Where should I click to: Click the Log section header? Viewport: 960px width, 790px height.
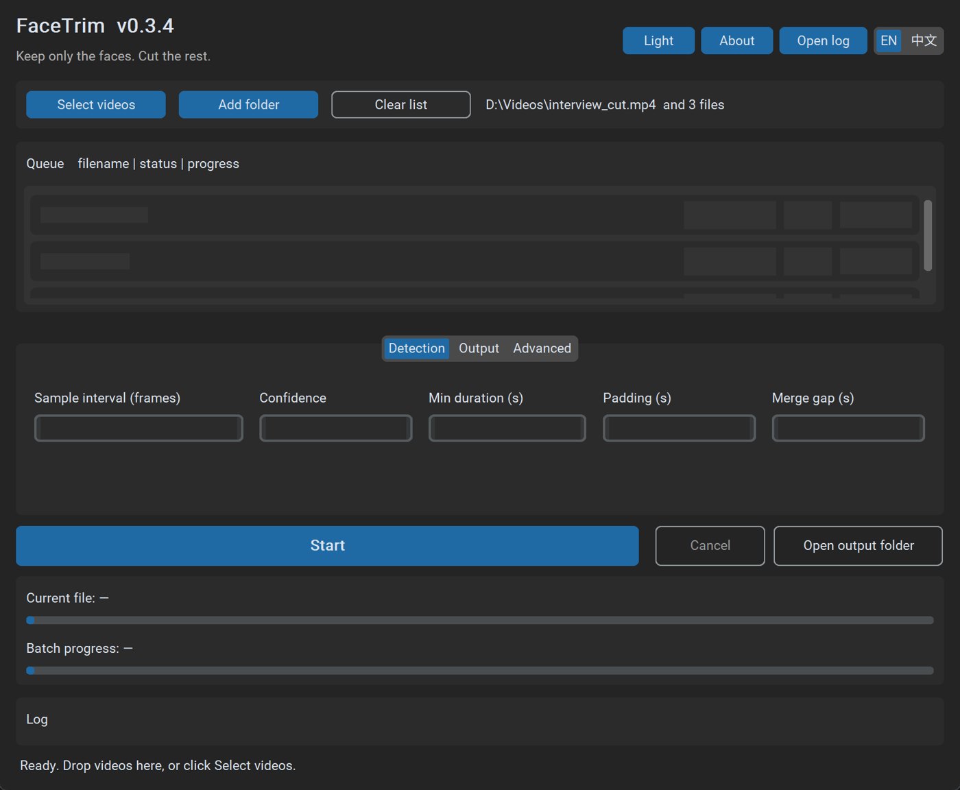click(x=37, y=719)
